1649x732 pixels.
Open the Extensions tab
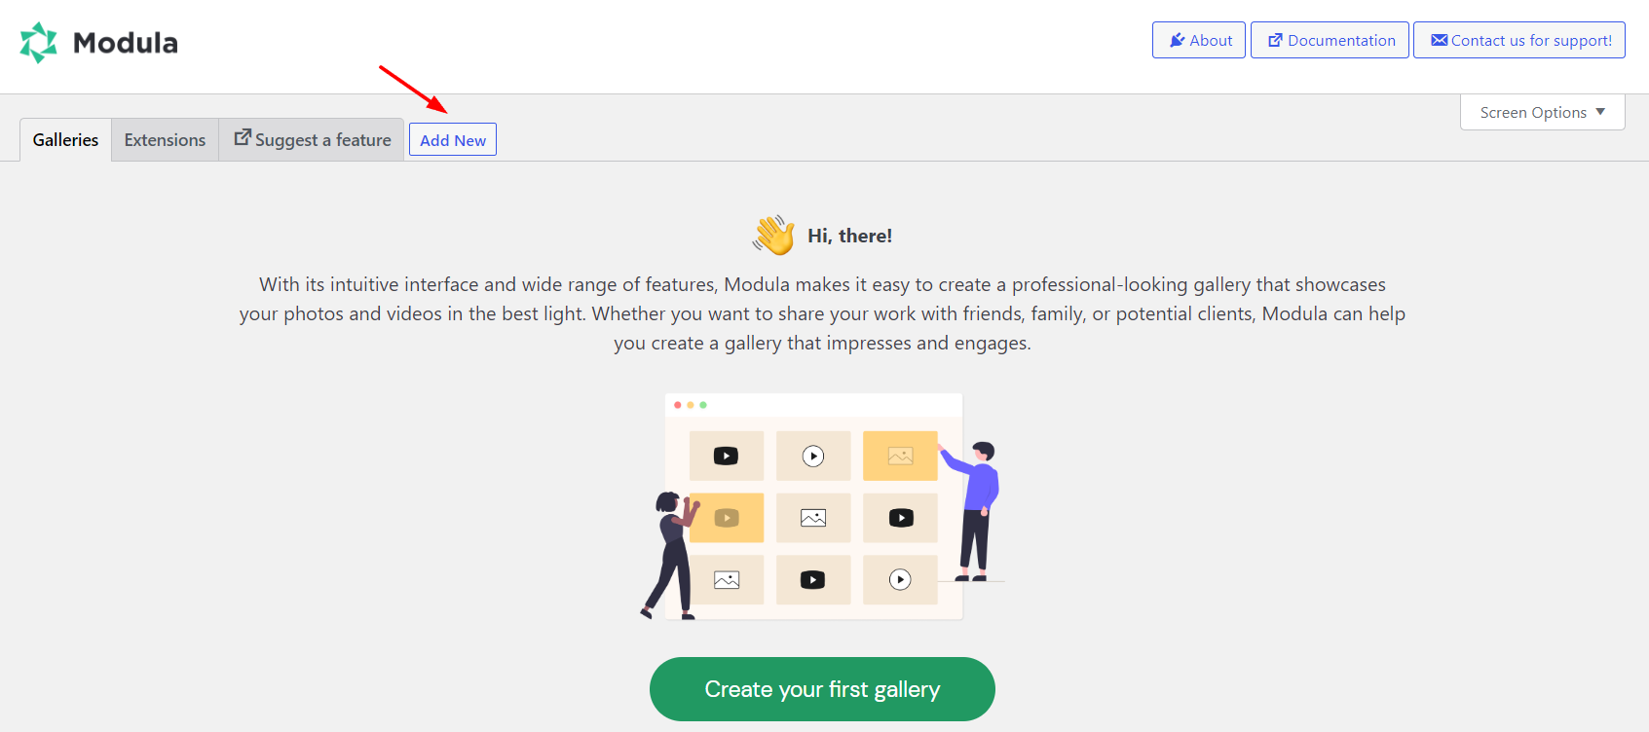click(165, 139)
